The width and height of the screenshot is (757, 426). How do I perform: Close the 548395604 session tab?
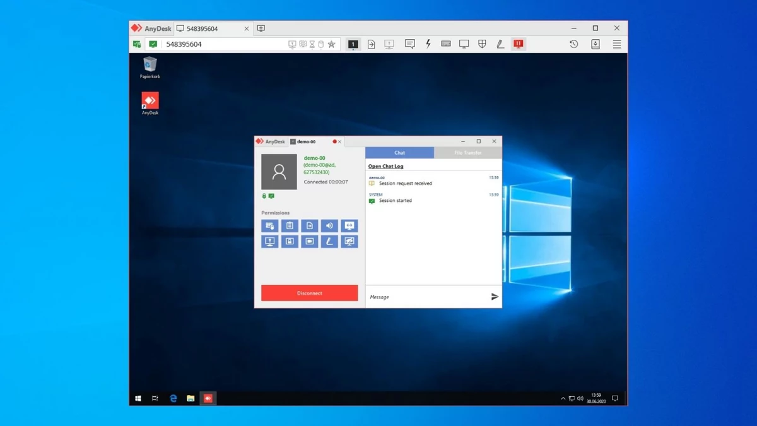247,28
